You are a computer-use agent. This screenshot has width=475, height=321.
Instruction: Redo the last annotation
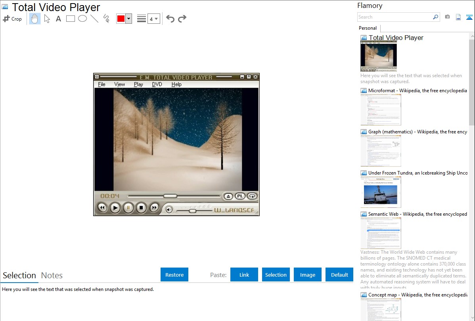(x=182, y=19)
